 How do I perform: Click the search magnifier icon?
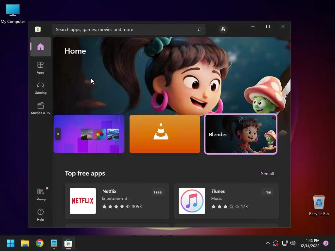(200, 29)
